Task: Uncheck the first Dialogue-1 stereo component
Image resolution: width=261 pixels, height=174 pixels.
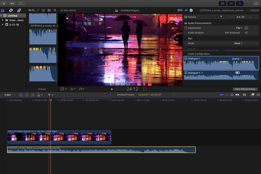Action: 186,59
